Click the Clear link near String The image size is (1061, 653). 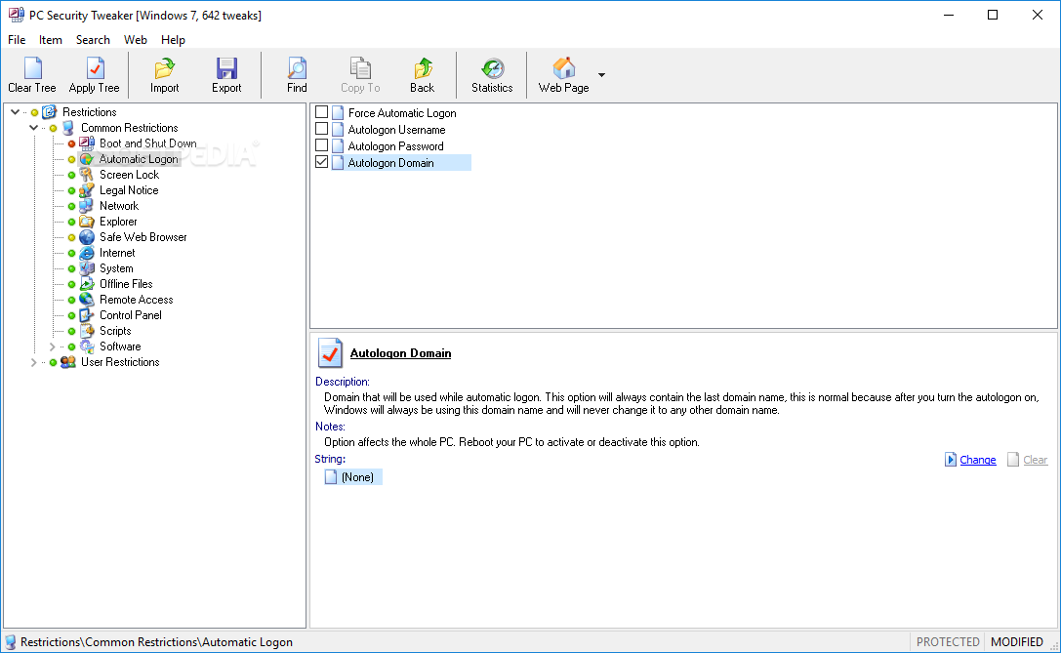point(1036,460)
